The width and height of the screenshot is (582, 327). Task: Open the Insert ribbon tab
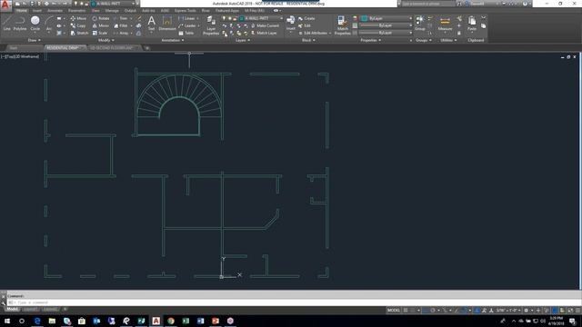coord(37,11)
